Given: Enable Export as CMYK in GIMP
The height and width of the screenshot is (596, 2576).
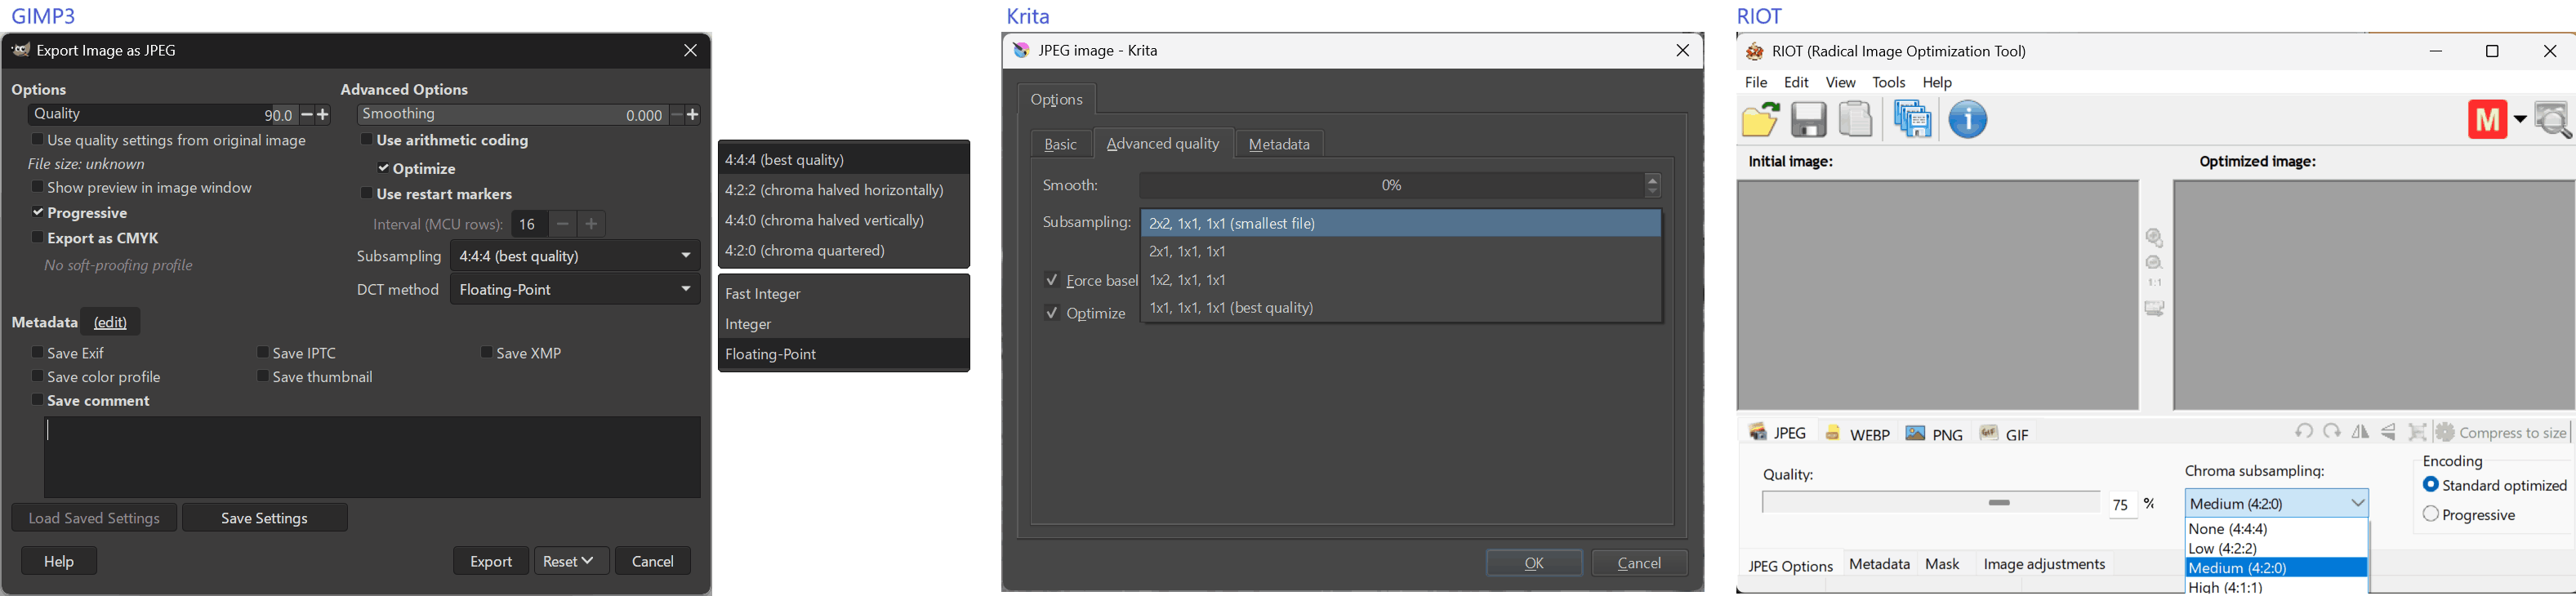Looking at the screenshot, I should (37, 238).
